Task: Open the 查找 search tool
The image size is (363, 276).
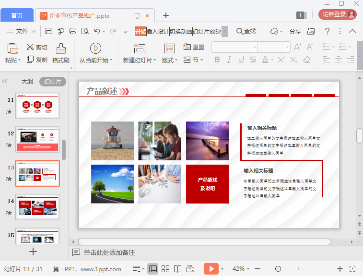Action: pos(246,31)
